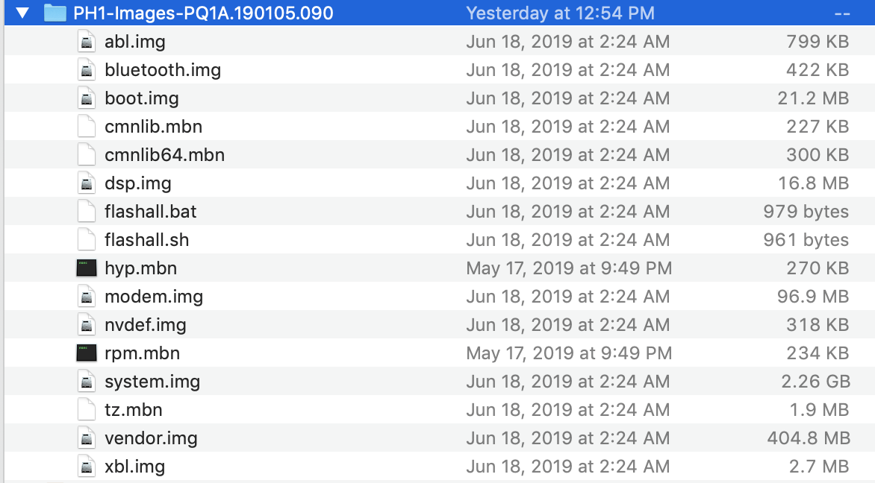Click the 1.9 MB size of tz.mbn
875x483 pixels.
(819, 410)
